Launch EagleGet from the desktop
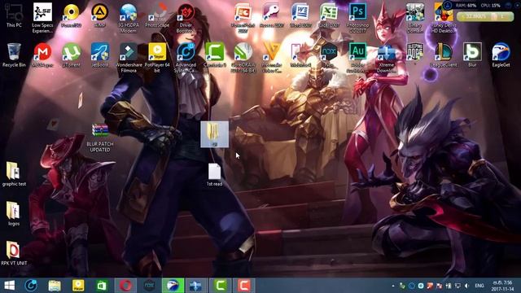 coord(501,55)
